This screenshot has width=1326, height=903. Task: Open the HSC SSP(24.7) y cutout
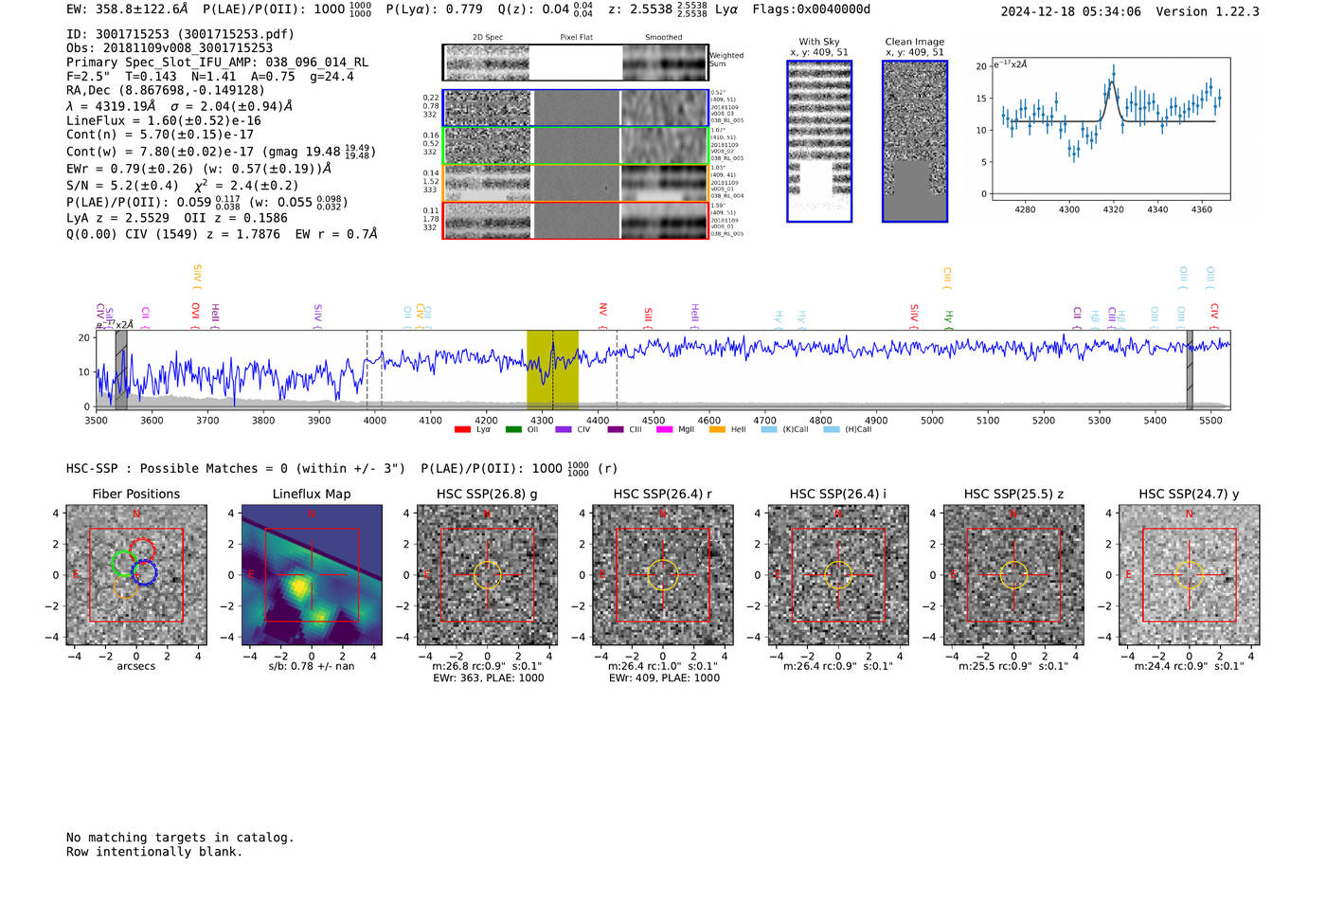(1190, 575)
